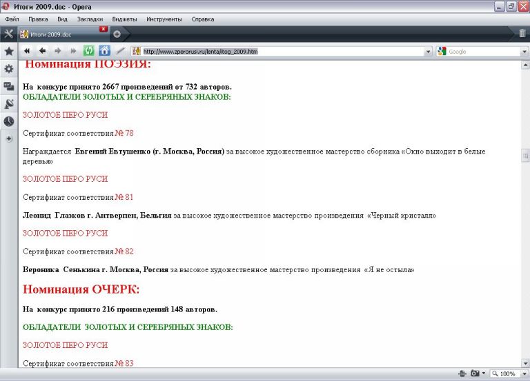
Task: Open the Инструменты menu
Action: pos(164,19)
